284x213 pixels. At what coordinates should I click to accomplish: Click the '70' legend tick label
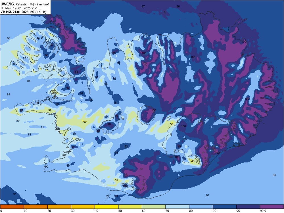tap(167, 211)
